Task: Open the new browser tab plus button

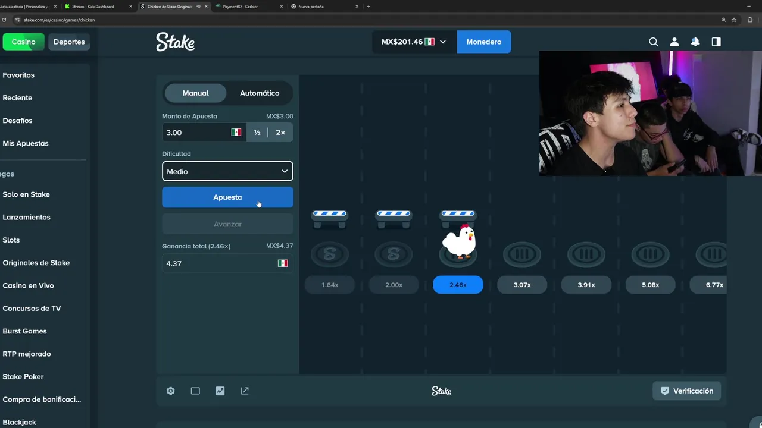Action: click(368, 7)
